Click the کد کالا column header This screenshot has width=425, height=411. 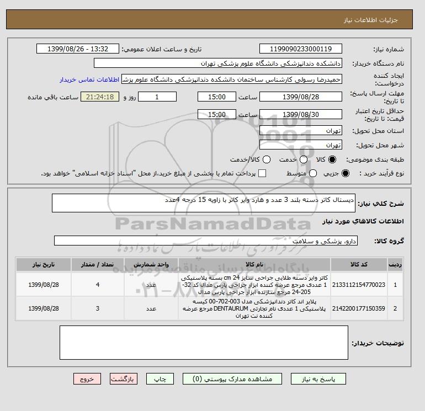[x=359, y=264]
